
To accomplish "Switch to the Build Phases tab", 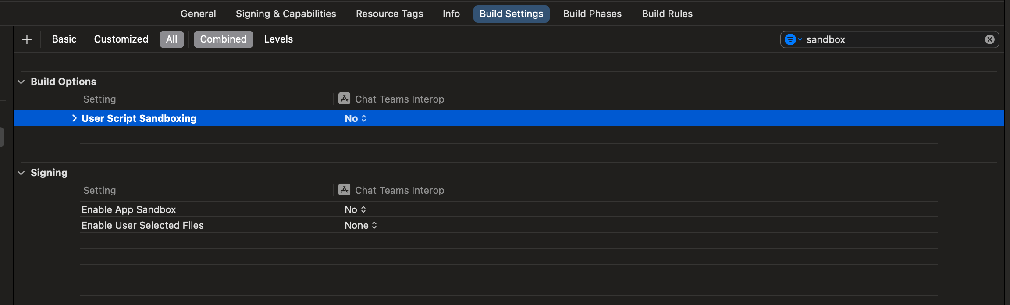I will [x=592, y=14].
